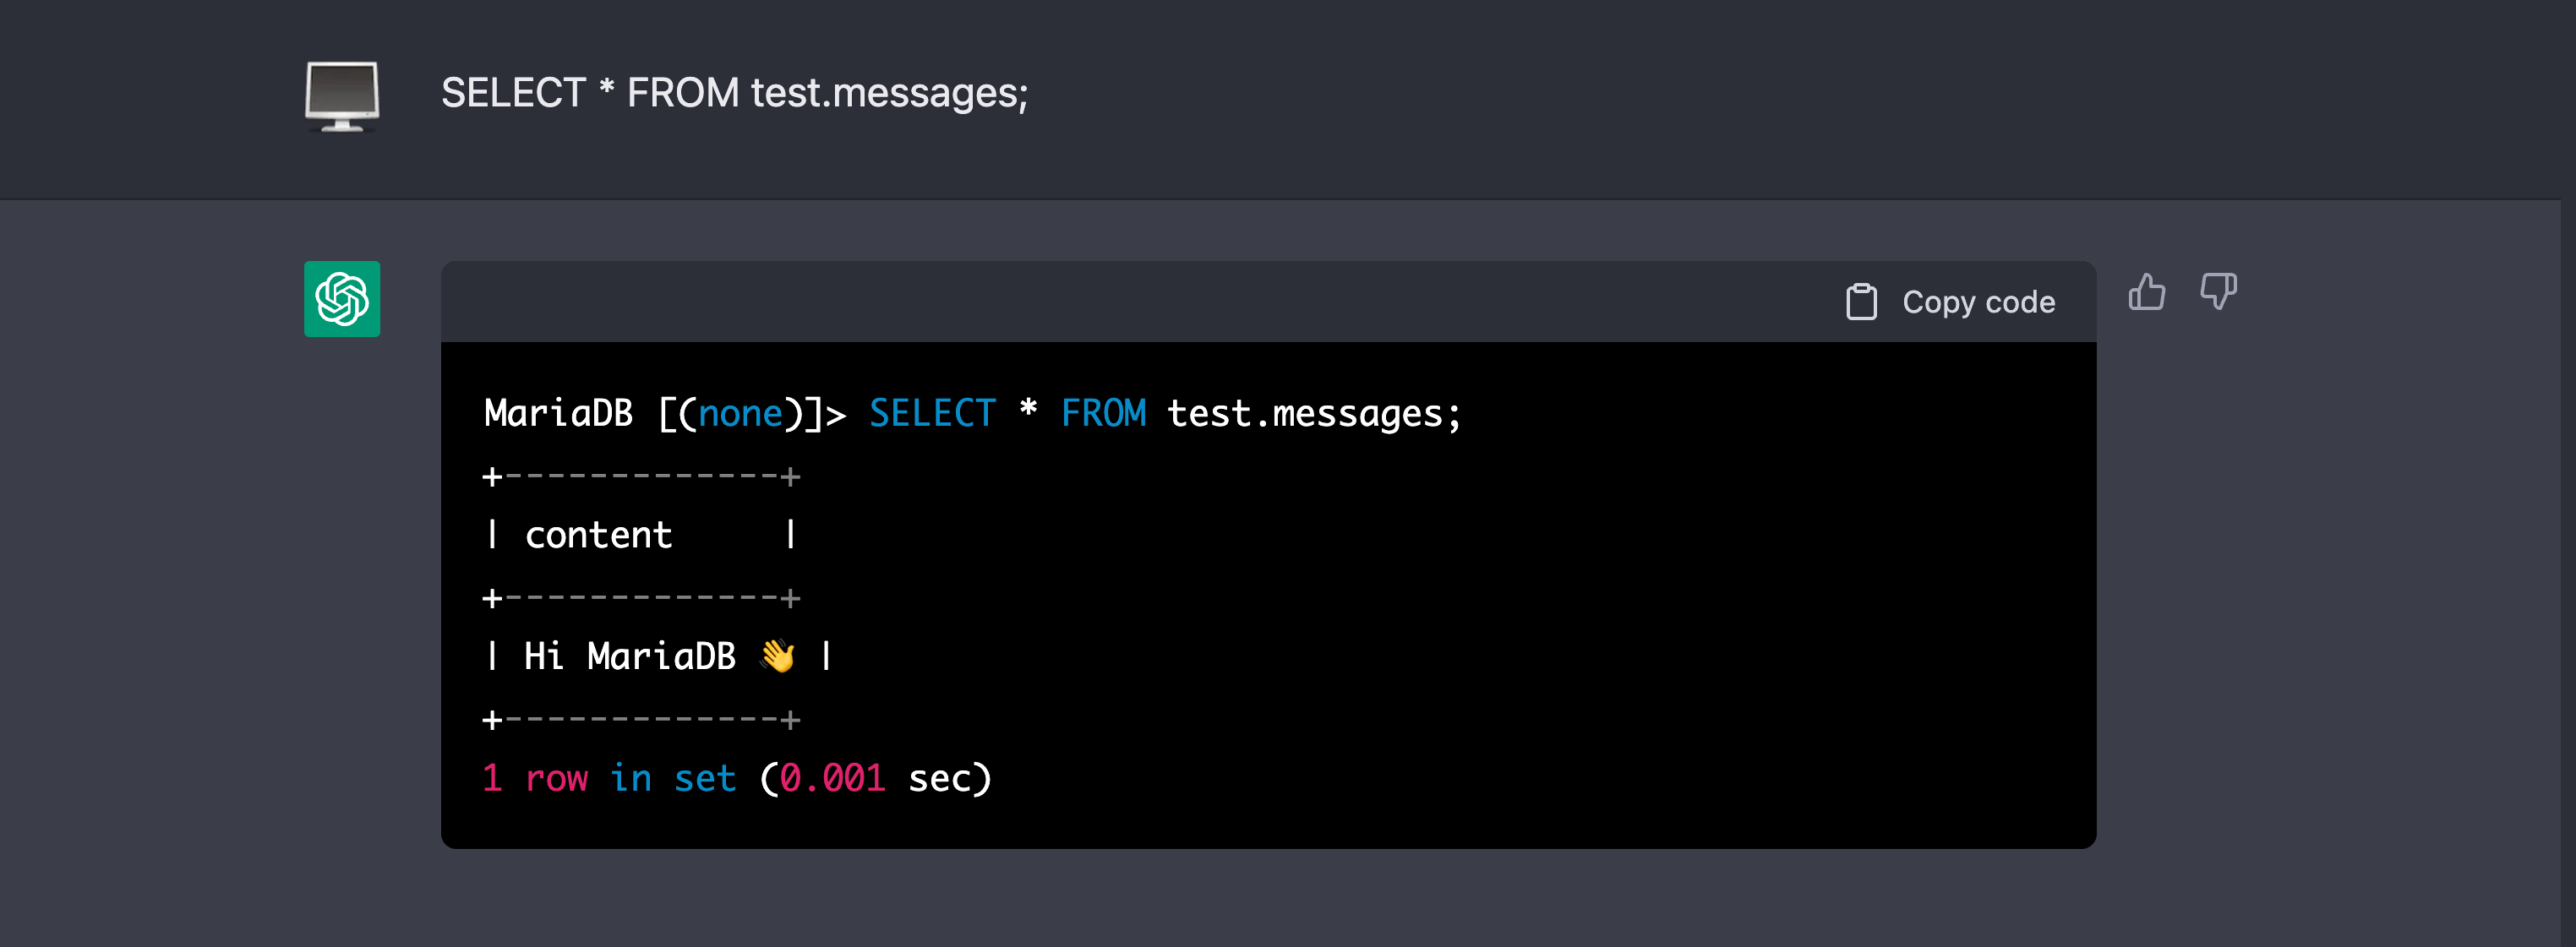
Task: Click the content column header text
Action: 598,535
